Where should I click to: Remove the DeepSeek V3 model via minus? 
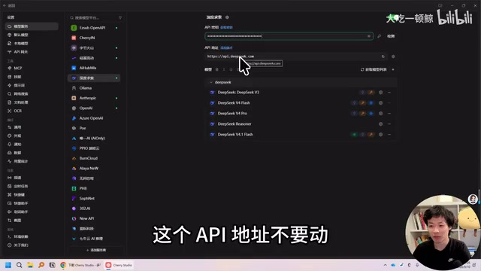[x=389, y=93]
